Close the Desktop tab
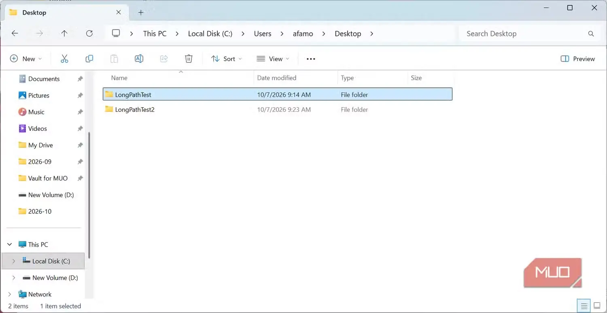This screenshot has width=607, height=313. [119, 13]
